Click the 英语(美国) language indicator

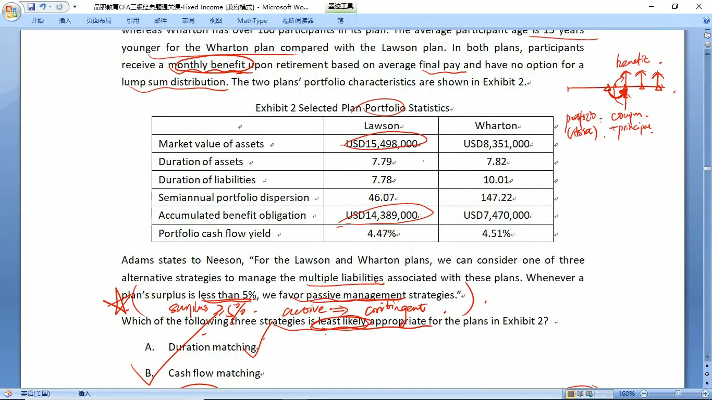click(x=35, y=394)
